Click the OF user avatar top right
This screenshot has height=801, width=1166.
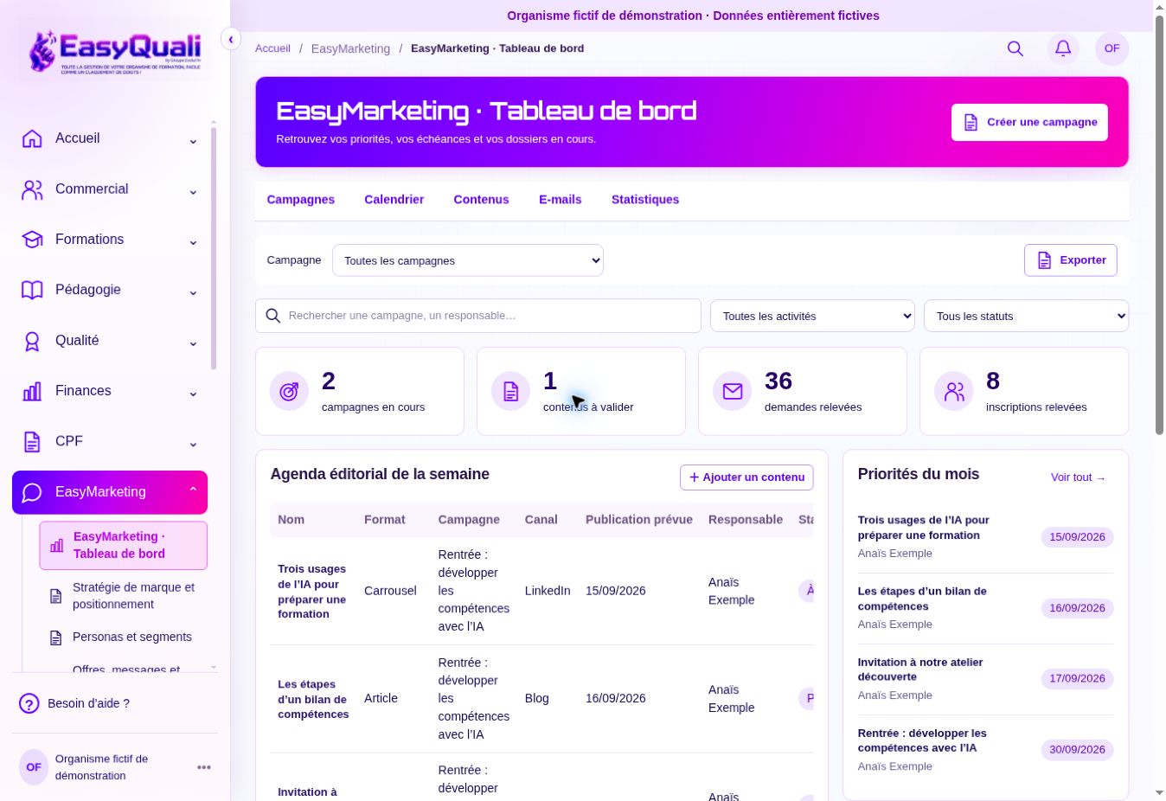tap(1112, 48)
